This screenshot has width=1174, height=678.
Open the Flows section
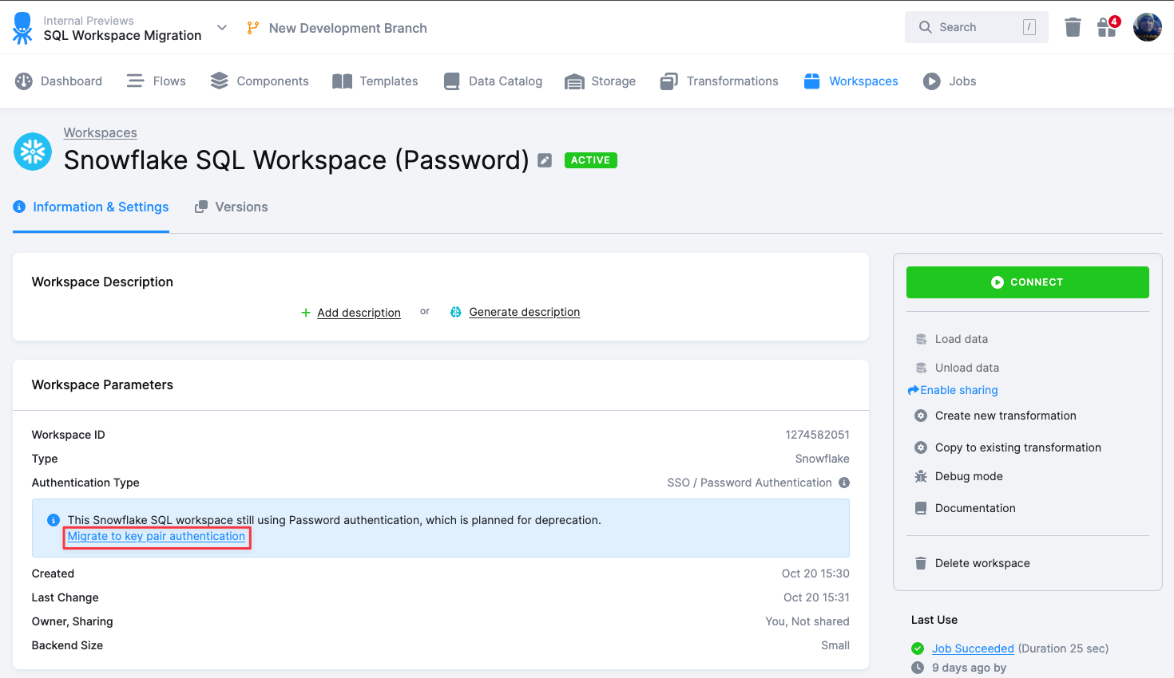pos(156,81)
